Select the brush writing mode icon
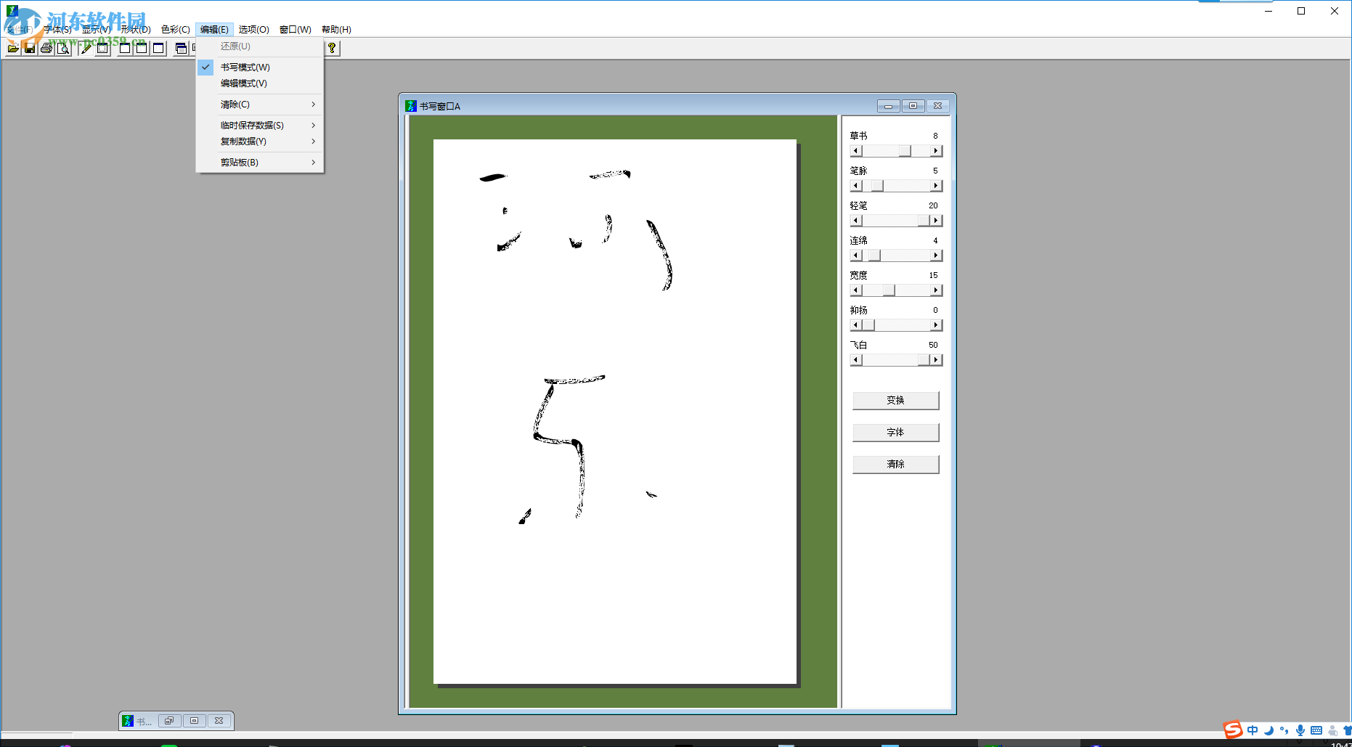This screenshot has height=747, width=1352. [x=86, y=49]
